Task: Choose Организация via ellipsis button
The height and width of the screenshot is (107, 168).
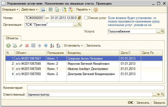Action: point(75,25)
